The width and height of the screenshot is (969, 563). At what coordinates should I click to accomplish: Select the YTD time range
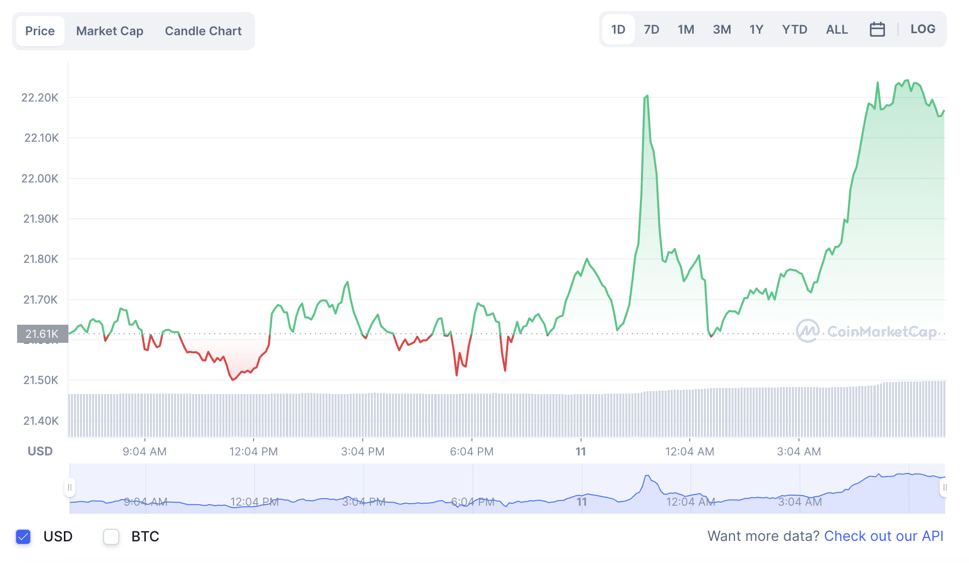pos(794,29)
